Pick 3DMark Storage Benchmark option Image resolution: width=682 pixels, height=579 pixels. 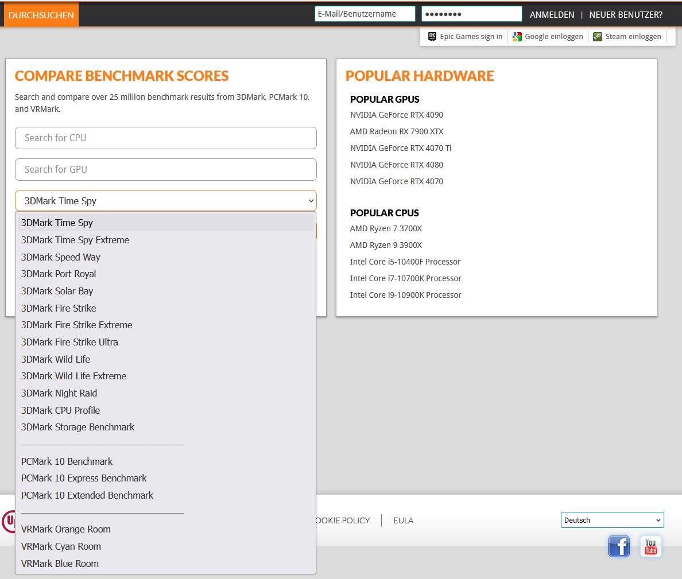(166, 428)
